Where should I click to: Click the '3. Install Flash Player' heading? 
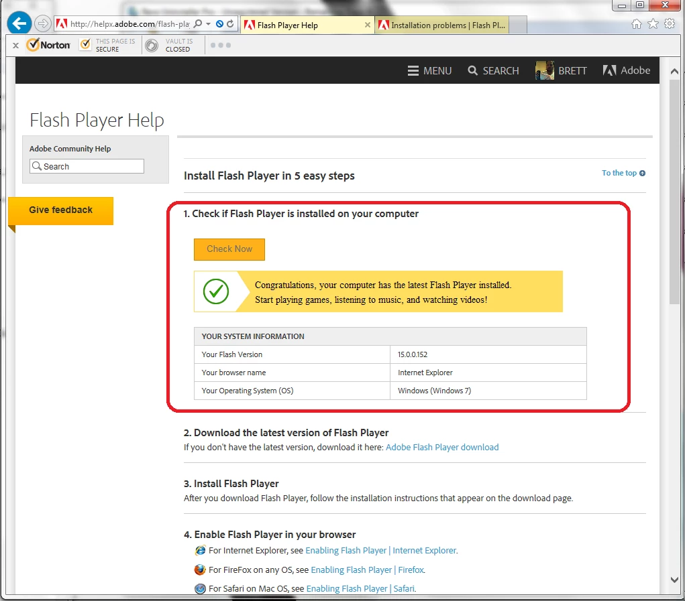click(x=231, y=484)
